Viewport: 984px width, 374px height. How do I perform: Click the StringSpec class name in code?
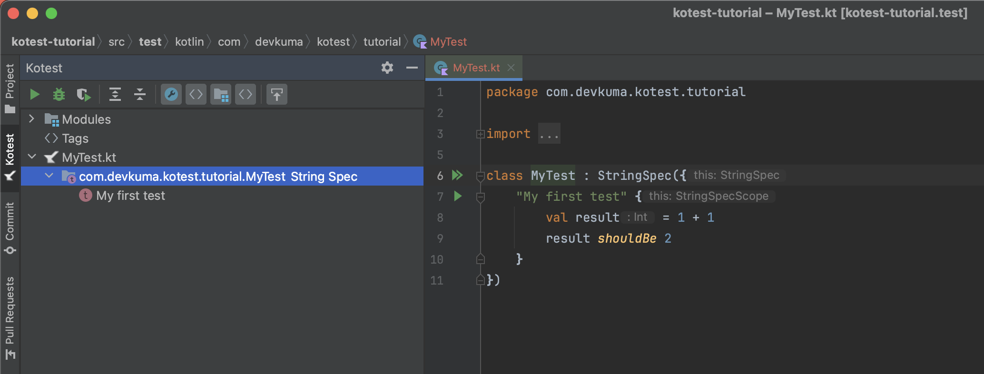[634, 176]
